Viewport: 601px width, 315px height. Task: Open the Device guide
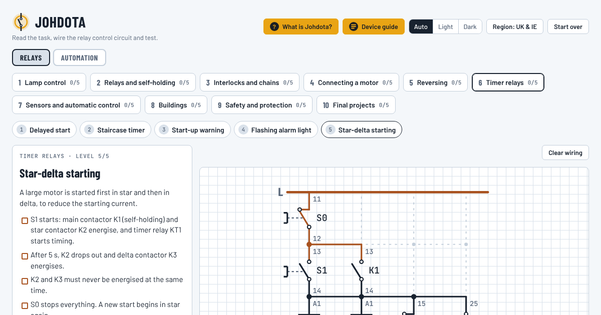(x=374, y=26)
